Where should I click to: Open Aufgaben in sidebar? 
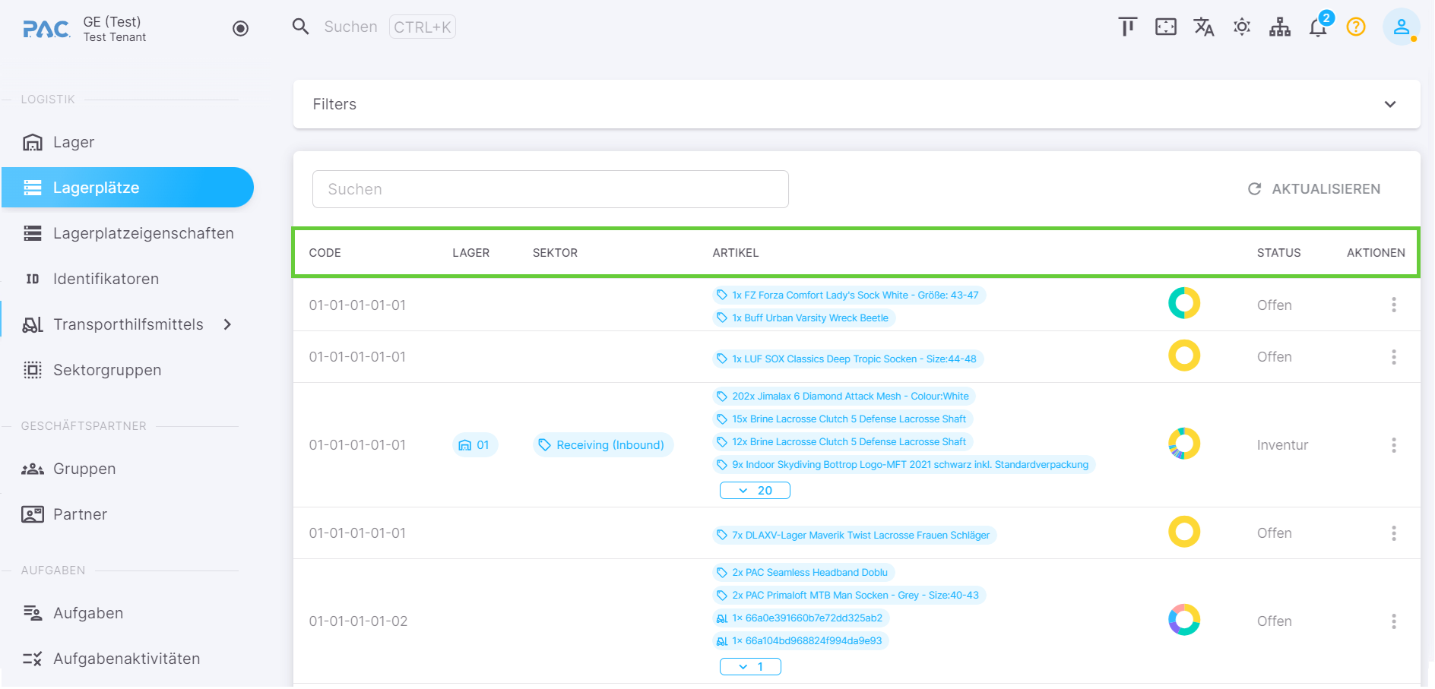[x=128, y=613]
